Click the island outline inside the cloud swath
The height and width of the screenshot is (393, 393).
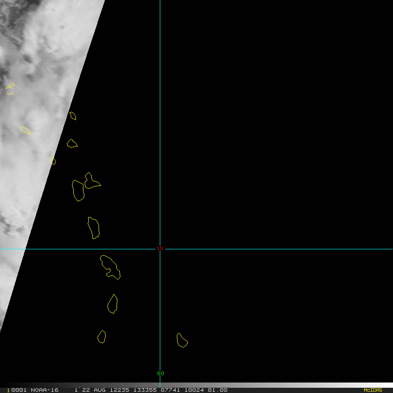coord(25,130)
